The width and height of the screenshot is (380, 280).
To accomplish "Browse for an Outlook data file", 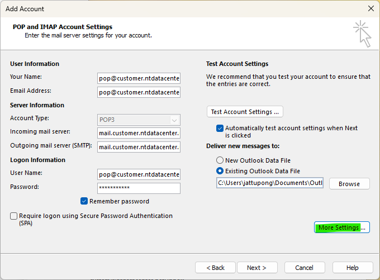I will tap(349, 184).
